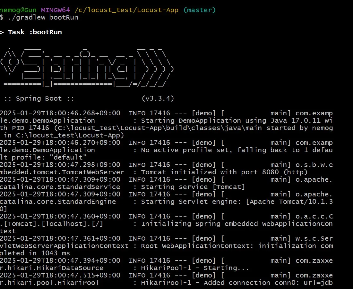353x289 pixels.
Task: Click 'Starting Servlet engine: [Apache Tomcat/10.1.3' message
Action: [237, 202]
